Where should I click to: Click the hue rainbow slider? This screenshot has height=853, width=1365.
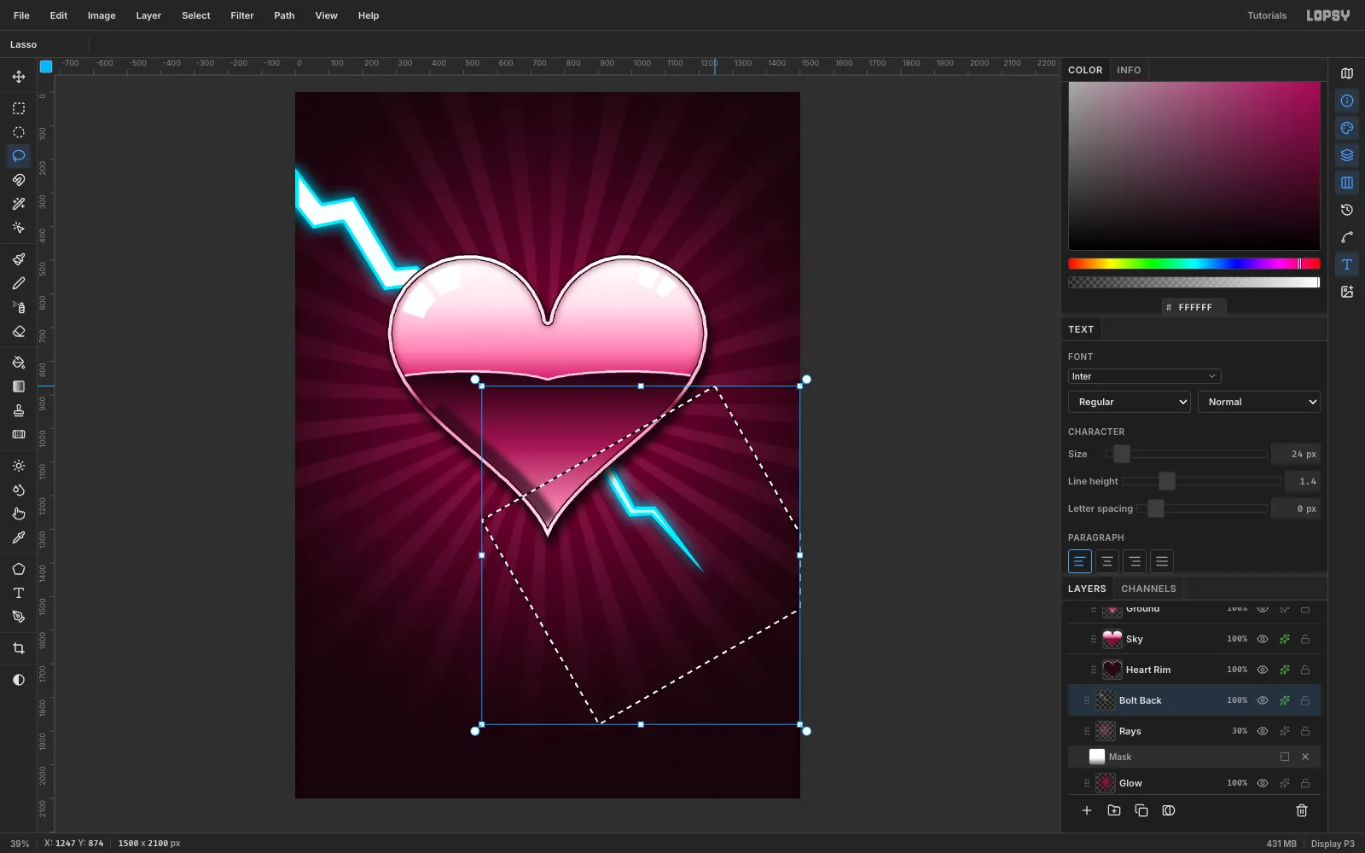click(1194, 264)
